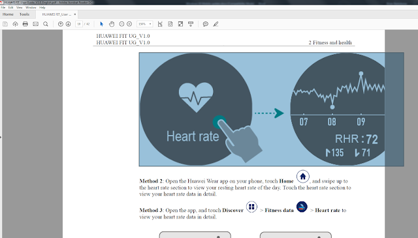Screen dimensions: 418x238
Task: Click the 'Method 2' bold text
Action: (151, 181)
